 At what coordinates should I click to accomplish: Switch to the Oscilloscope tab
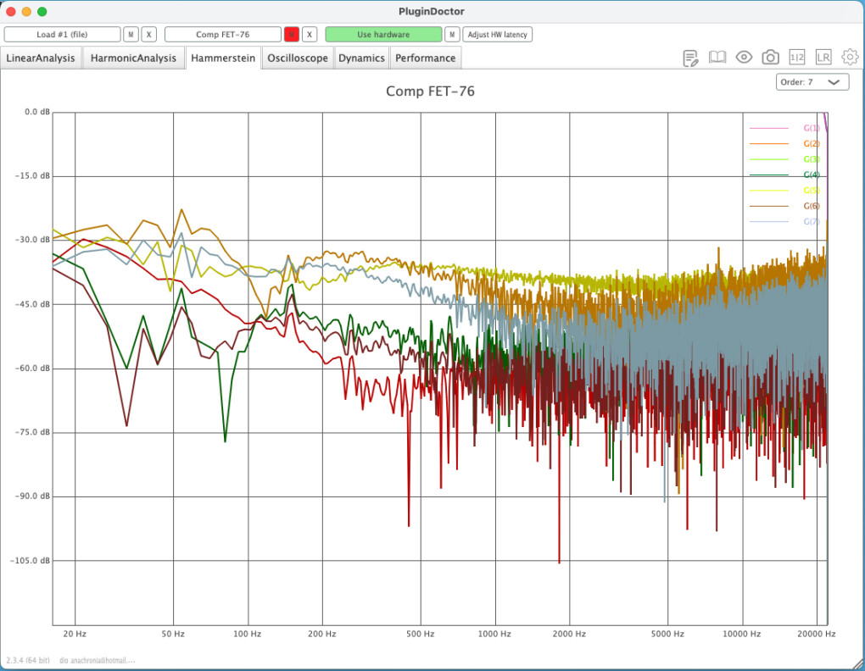click(x=298, y=58)
